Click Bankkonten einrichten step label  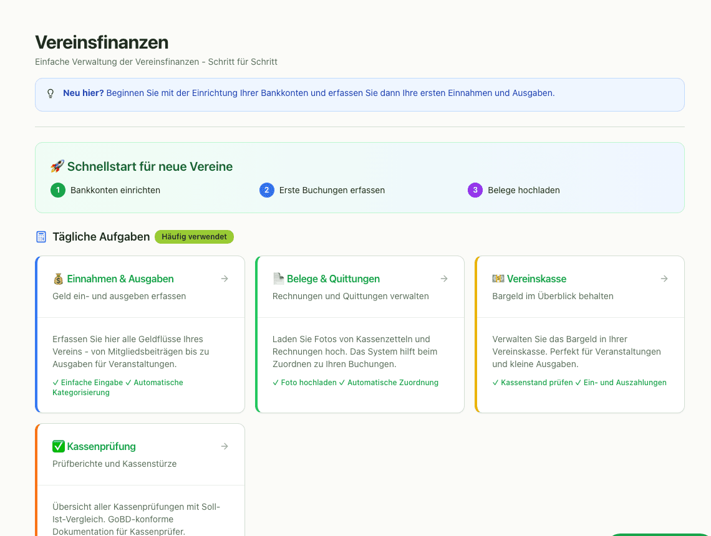click(x=115, y=190)
